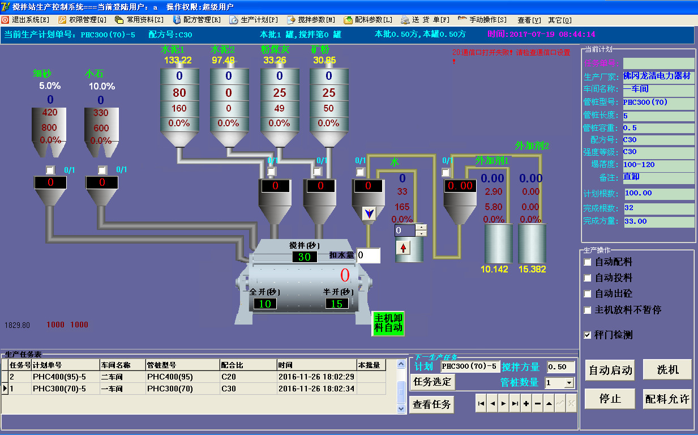Viewport: 698px width, 435px height.
Task: Add a record with the plus icon
Action: coord(526,403)
